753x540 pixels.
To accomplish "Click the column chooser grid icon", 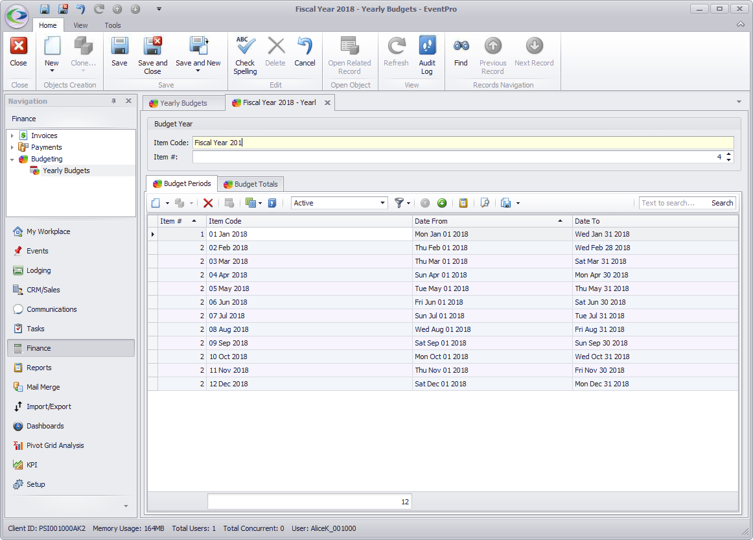I will (250, 203).
